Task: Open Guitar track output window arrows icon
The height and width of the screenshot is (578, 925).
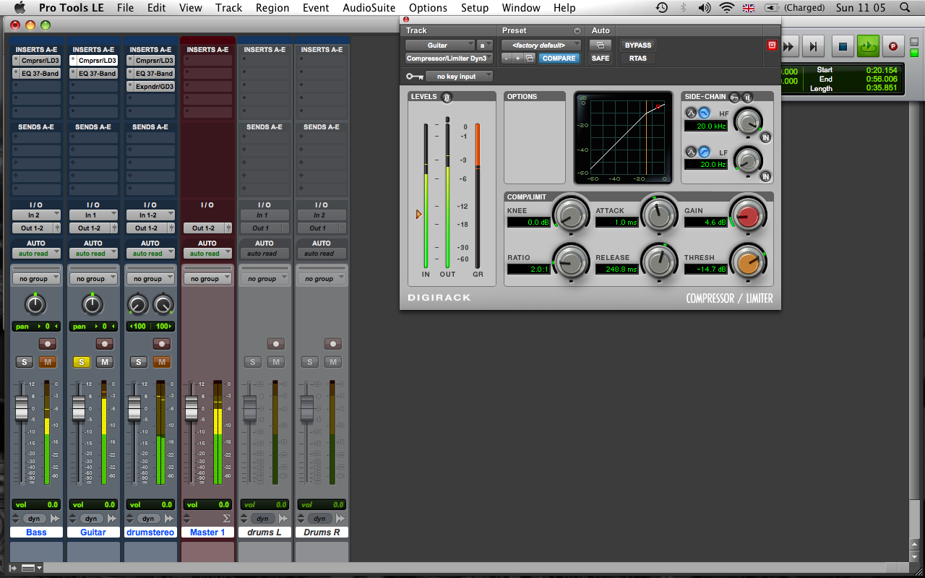Action: tap(112, 519)
